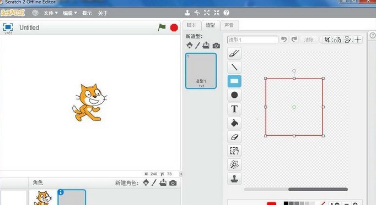Select the Duplicate stamp in top toolbar
The height and width of the screenshot is (205, 376).
coord(187,13)
